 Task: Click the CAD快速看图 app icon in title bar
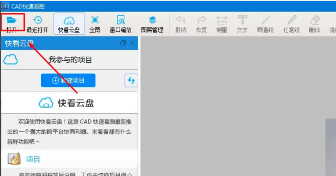(5, 6)
